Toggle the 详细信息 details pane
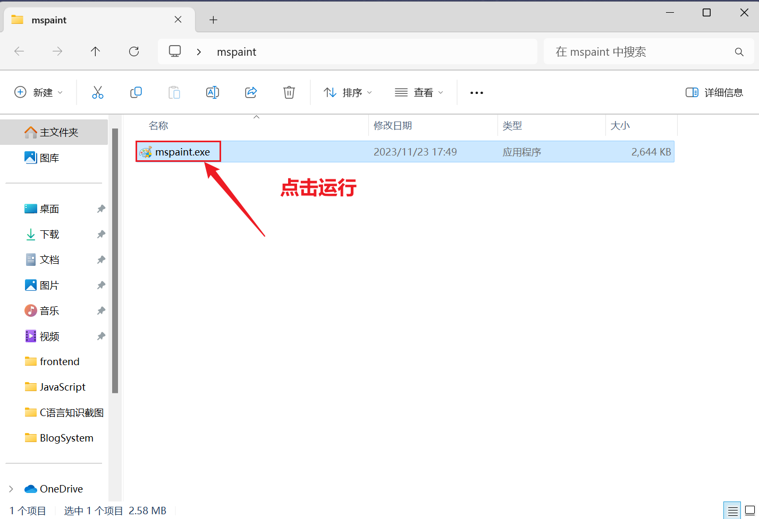 (x=714, y=92)
